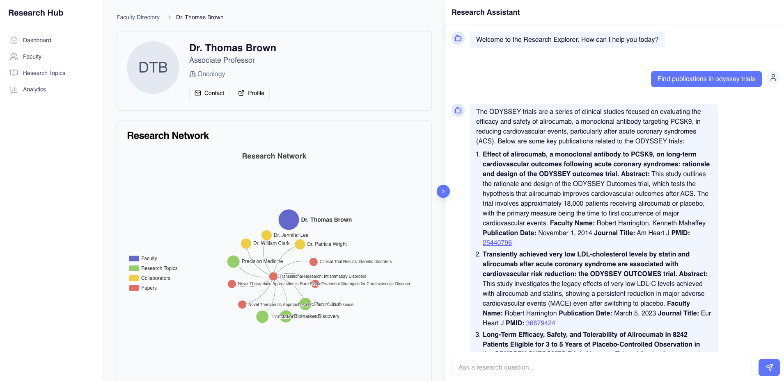The image size is (784, 381).
Task: Click the building icon next to Oncology
Action: click(x=192, y=74)
